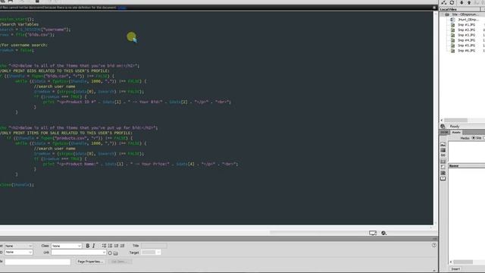Select the URLs category in Assets
The width and height of the screenshot is (485, 273).
(x=443, y=155)
